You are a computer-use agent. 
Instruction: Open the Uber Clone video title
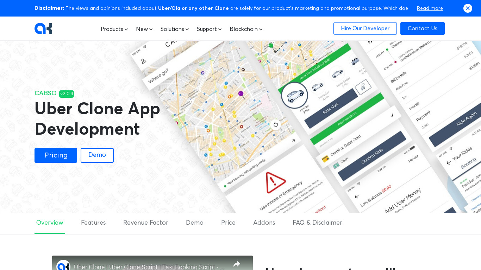point(149,267)
